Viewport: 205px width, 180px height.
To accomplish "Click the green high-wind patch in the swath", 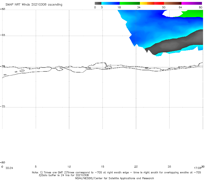I will click(193, 14).
